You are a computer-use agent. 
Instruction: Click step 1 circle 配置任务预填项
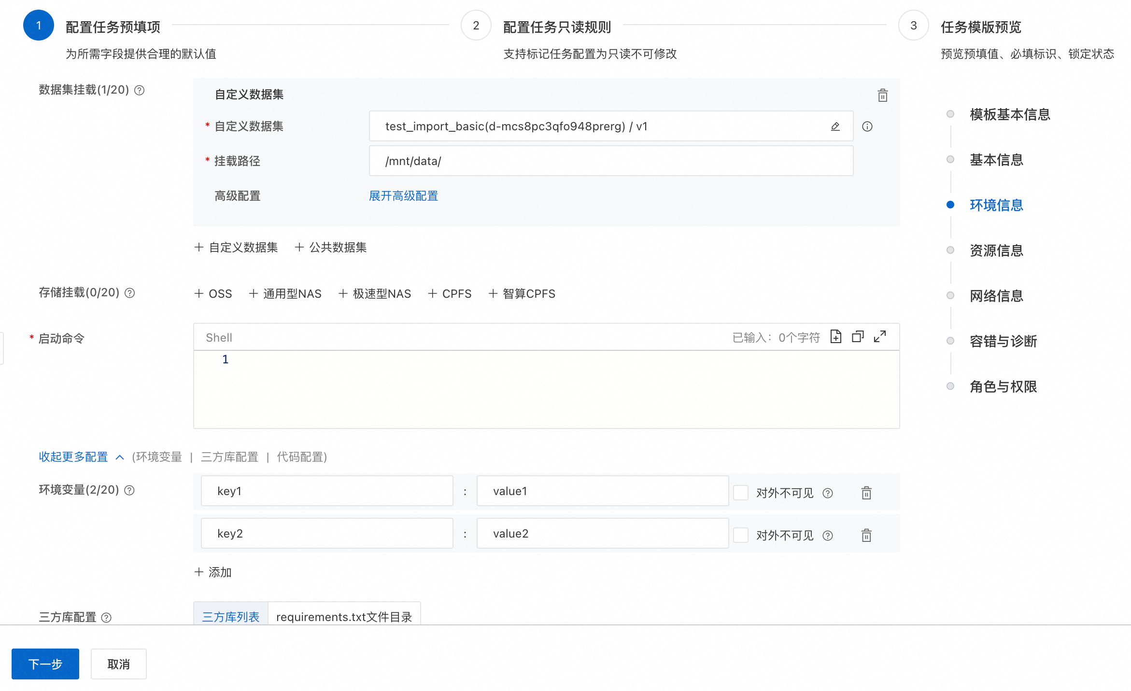39,26
